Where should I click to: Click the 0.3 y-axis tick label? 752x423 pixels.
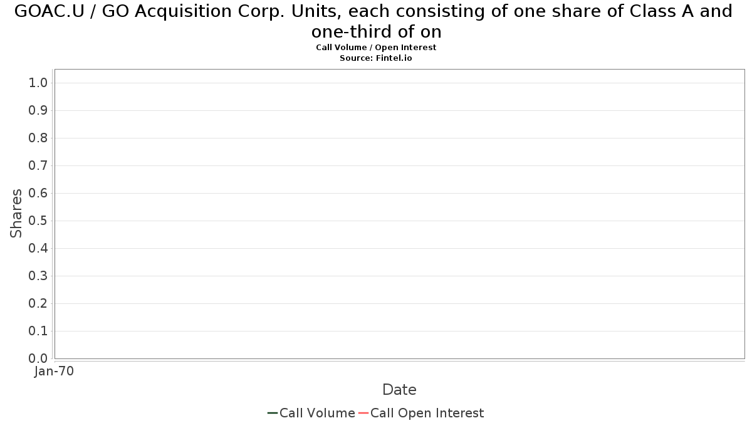38,276
